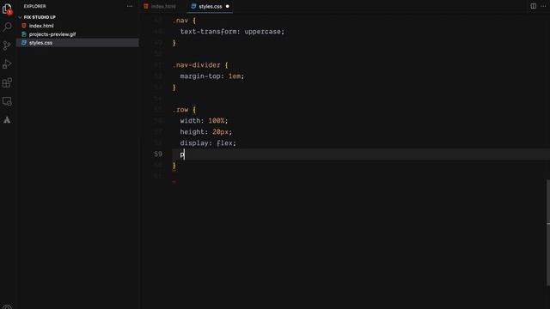
Task: Switch to the styles.css editor tab
Action: coord(210,6)
